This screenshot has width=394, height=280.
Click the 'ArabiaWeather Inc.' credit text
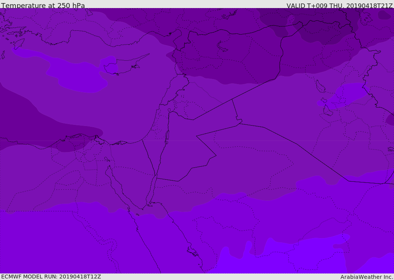pos(367,277)
